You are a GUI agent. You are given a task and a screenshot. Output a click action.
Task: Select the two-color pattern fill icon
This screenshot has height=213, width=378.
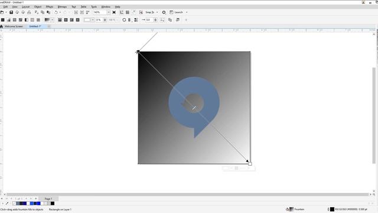coord(27,20)
